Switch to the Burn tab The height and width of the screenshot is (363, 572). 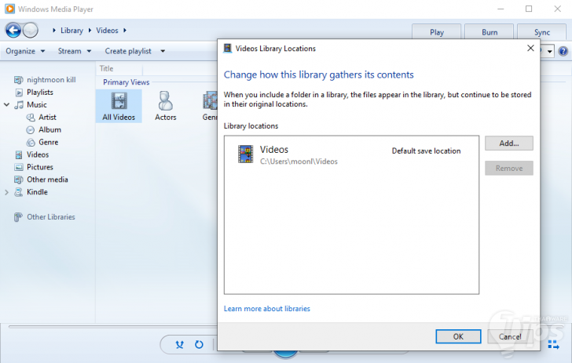pos(489,32)
